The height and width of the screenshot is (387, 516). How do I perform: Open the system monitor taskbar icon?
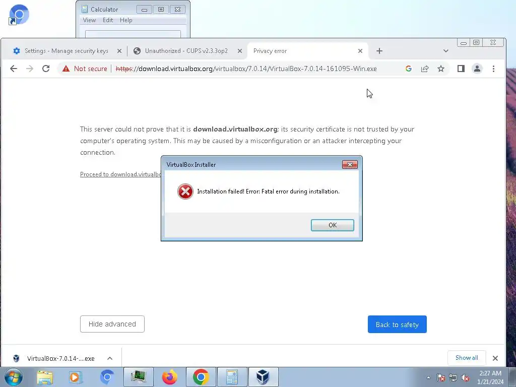point(139,377)
